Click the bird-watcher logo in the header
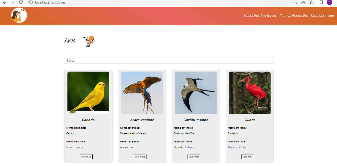The width and height of the screenshot is (337, 166). coord(19,15)
